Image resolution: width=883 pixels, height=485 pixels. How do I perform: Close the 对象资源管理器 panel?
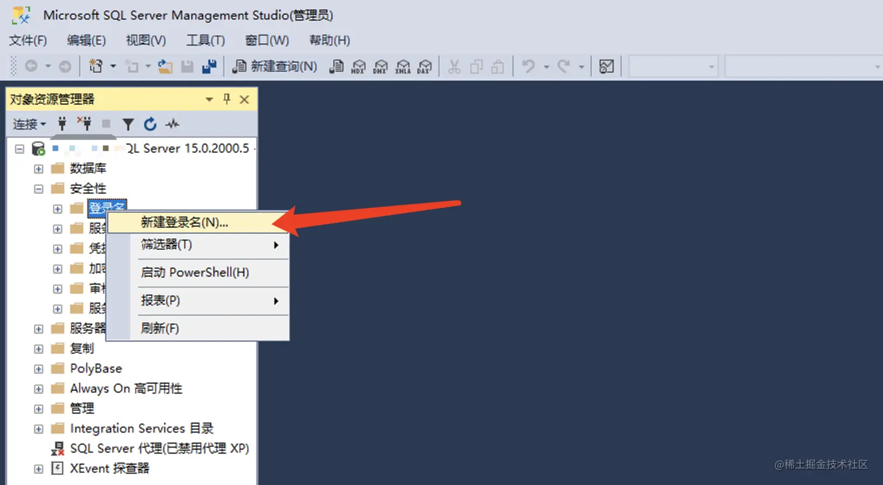point(245,99)
